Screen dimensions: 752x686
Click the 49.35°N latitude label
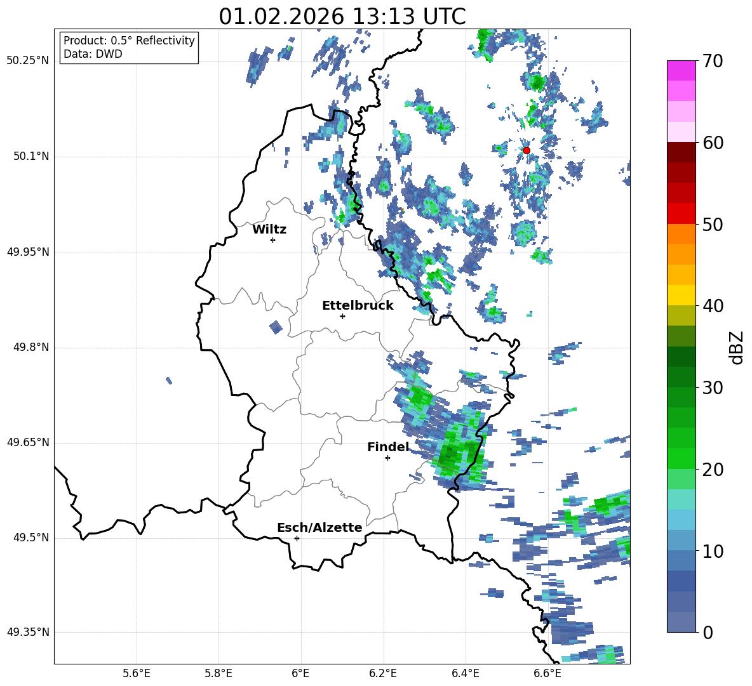28,632
